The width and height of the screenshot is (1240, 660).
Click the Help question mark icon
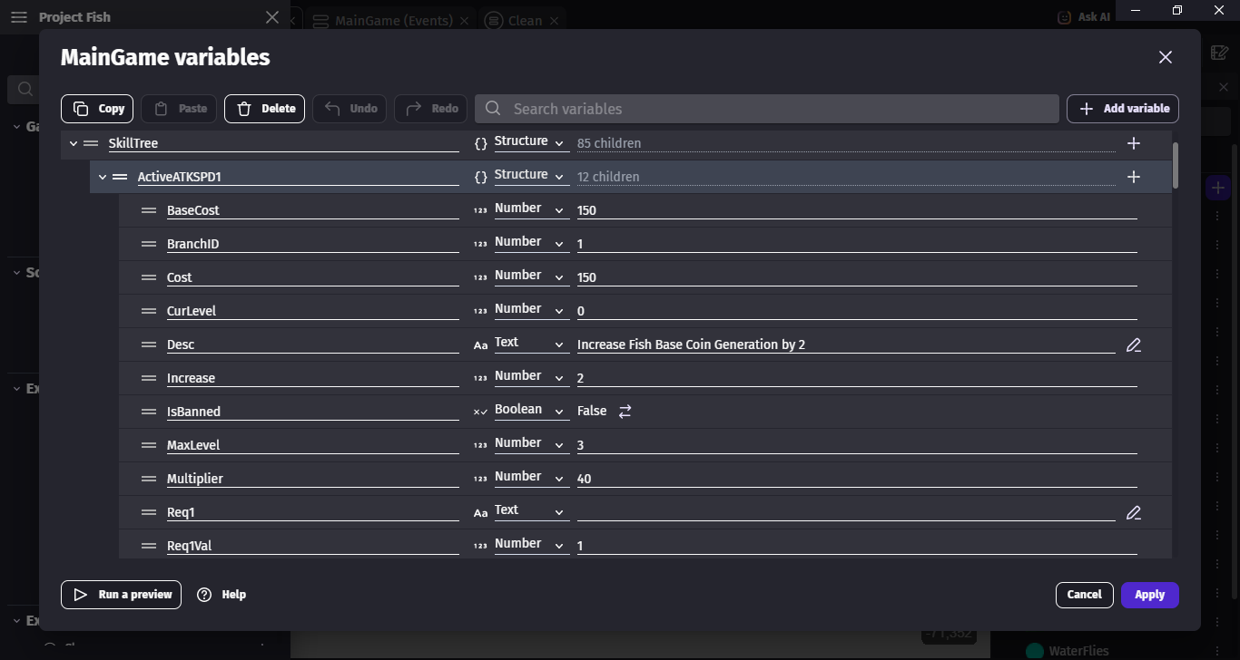[x=204, y=595]
